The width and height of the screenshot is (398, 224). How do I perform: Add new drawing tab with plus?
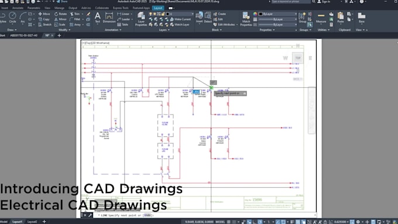coord(59,36)
